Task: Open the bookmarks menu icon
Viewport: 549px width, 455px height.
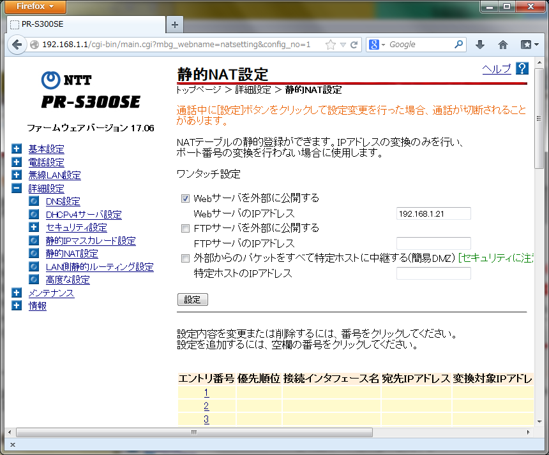Action: coord(529,45)
